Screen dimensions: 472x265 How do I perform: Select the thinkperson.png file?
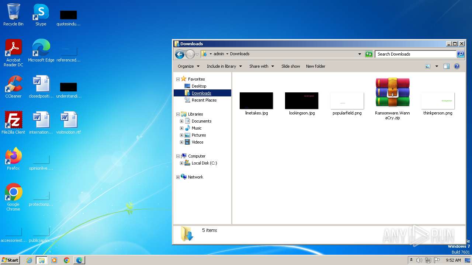pyautogui.click(x=438, y=104)
